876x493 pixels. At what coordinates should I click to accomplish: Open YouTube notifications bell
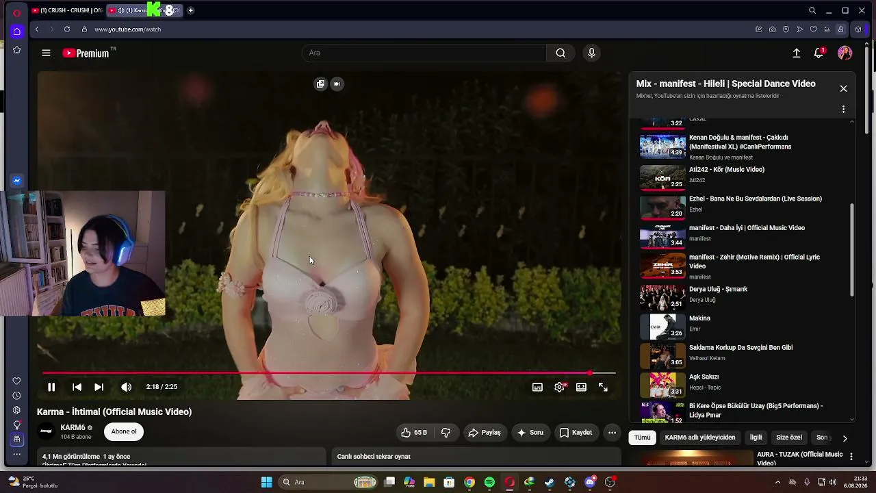click(x=819, y=53)
